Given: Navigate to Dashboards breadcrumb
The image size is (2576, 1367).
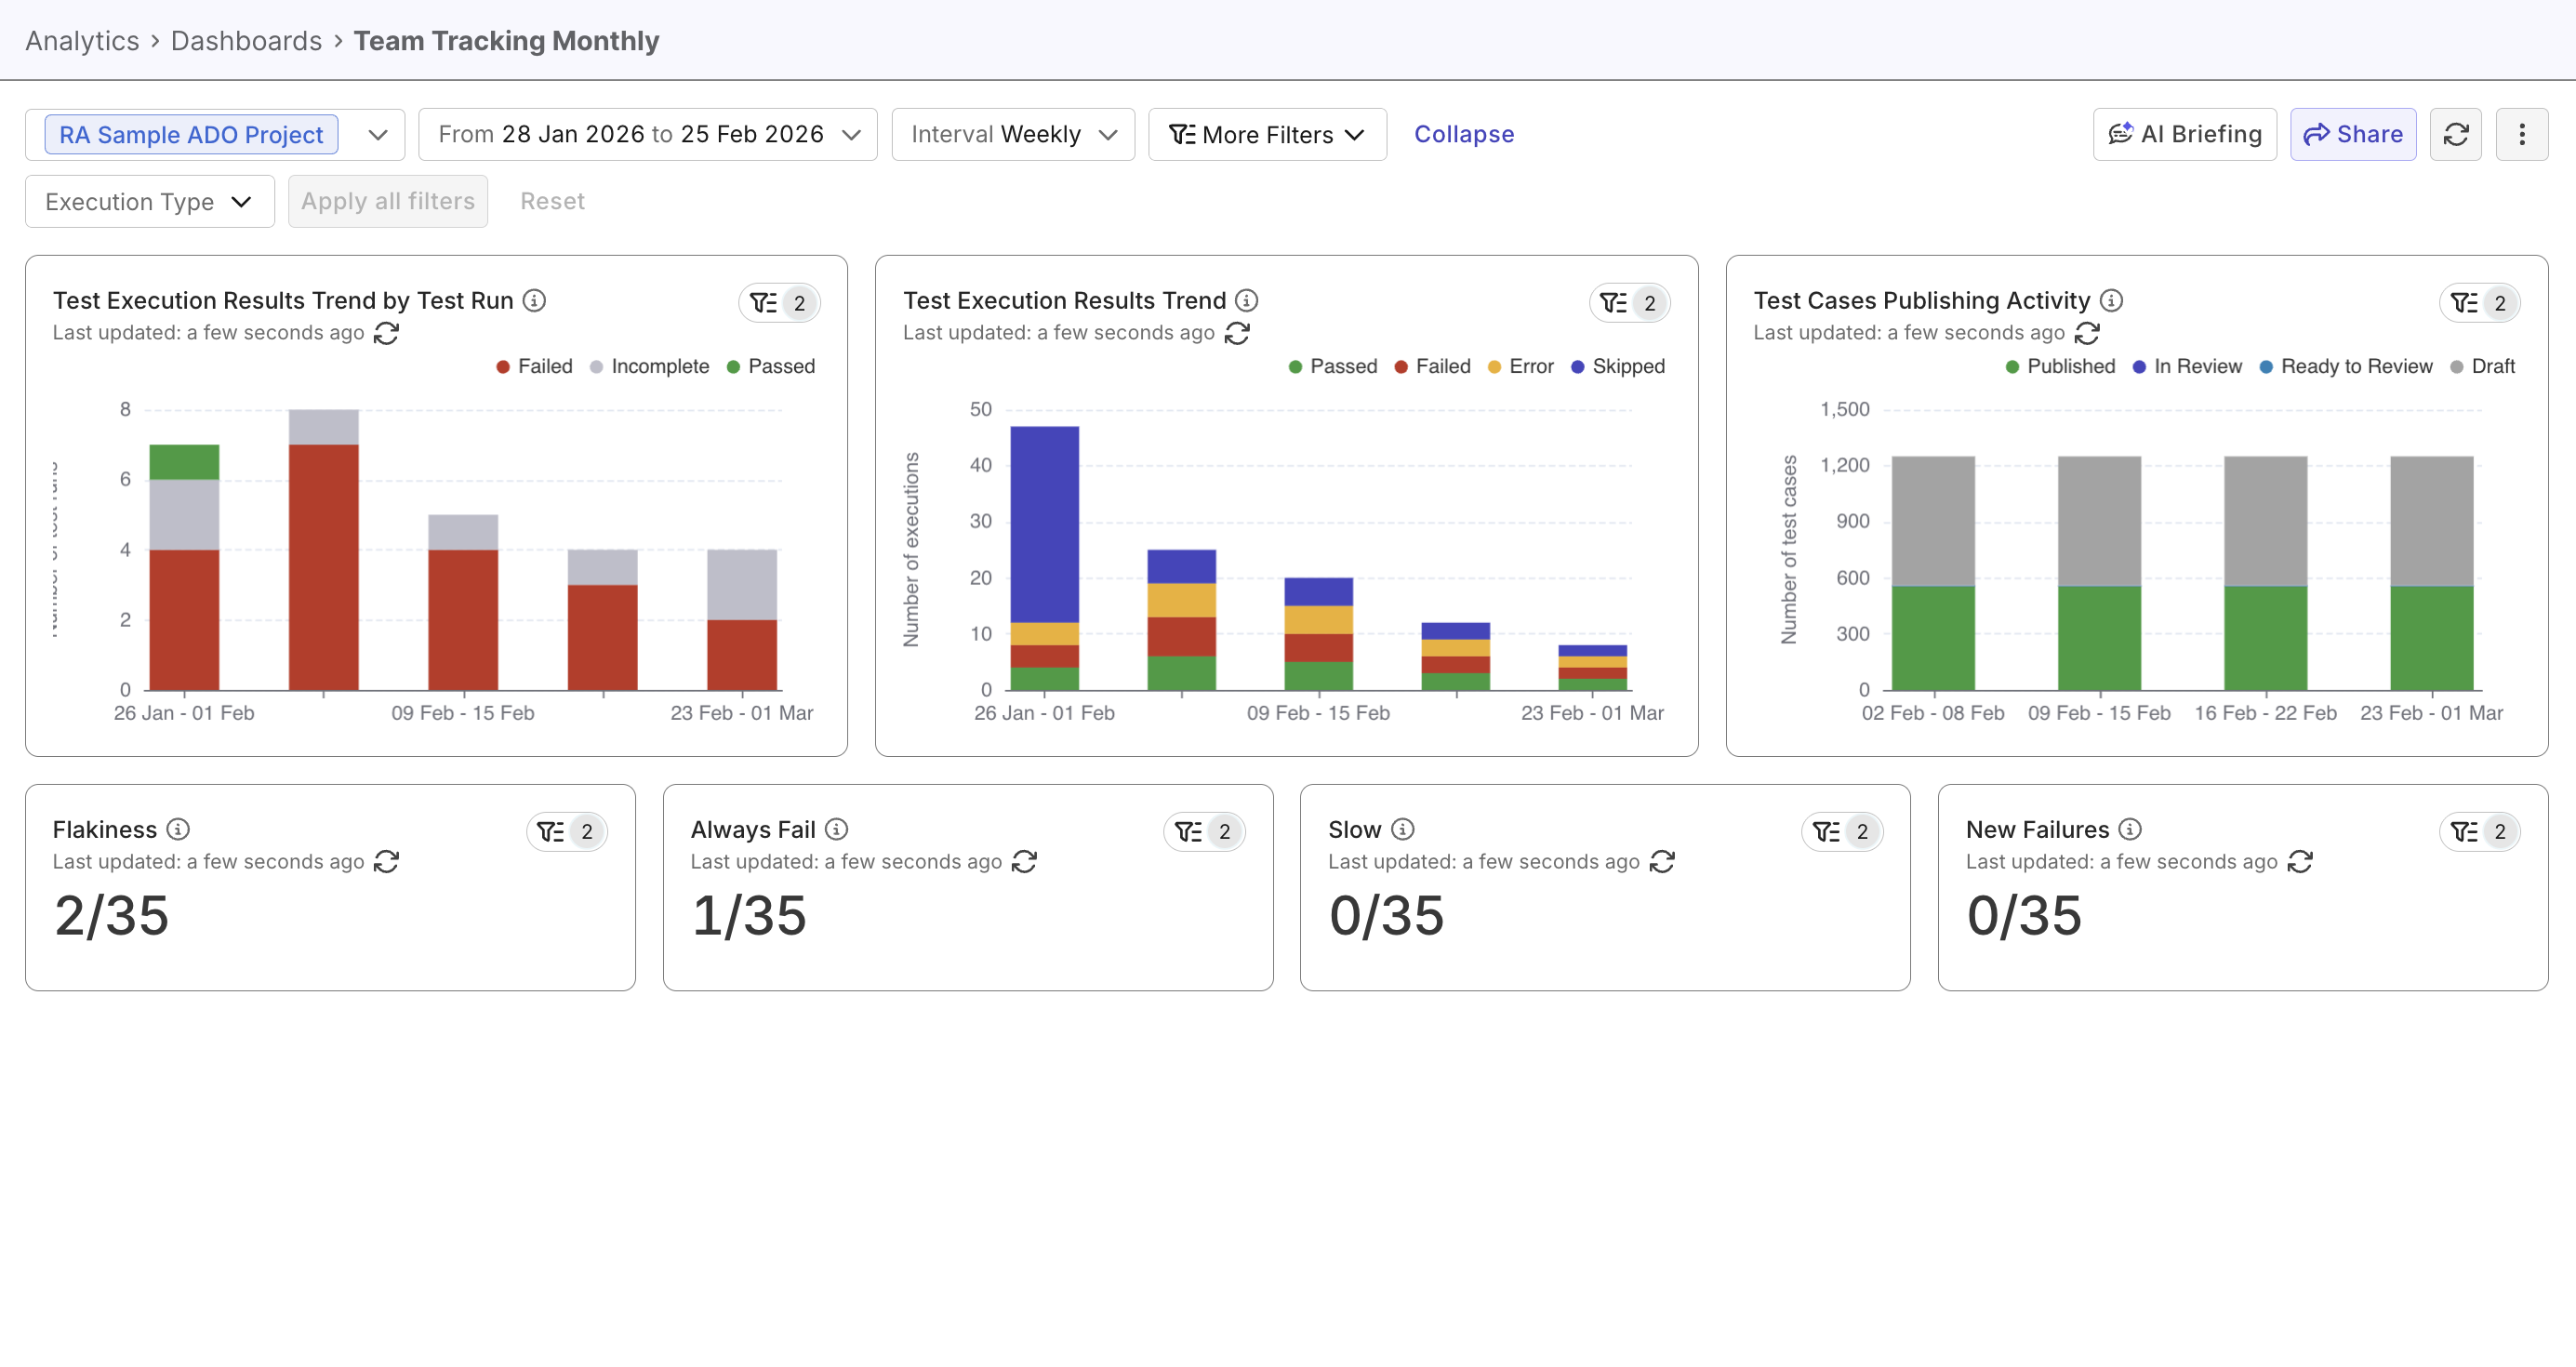Looking at the screenshot, I should point(246,40).
